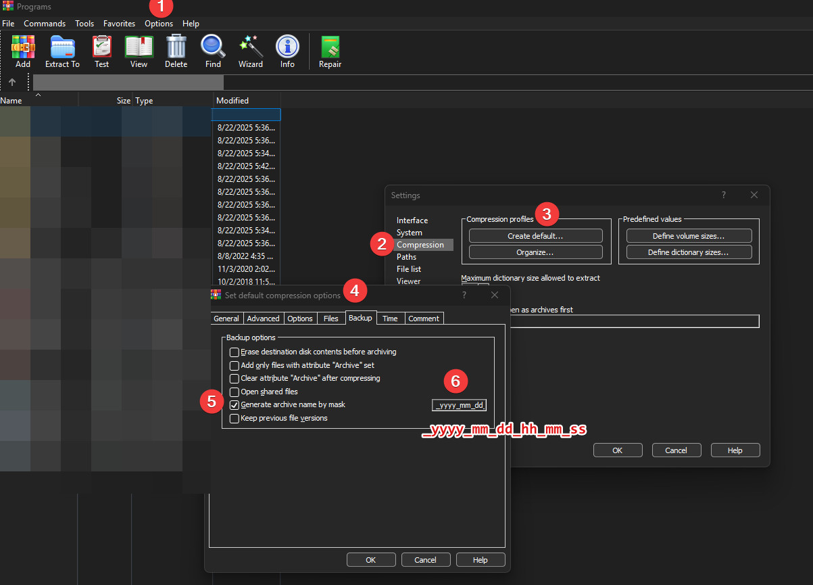Tick the Open shared files checkbox

pos(235,392)
